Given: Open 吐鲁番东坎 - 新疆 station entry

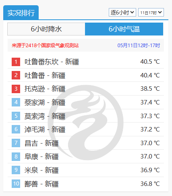Looking at the screenshot, I should coord(52,62).
